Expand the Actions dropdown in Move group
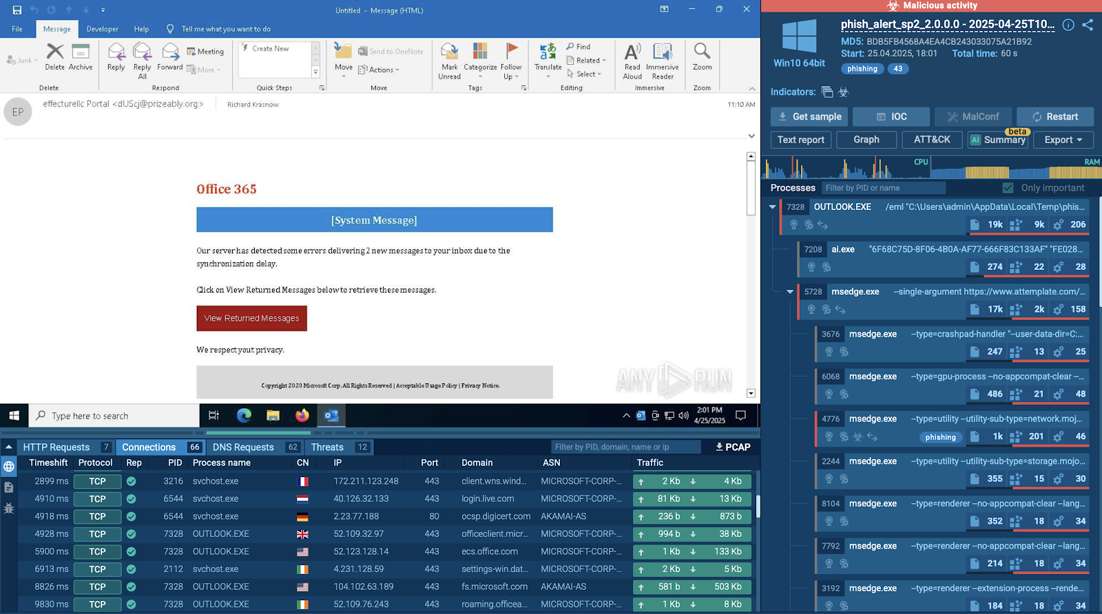Screen dimensions: 1102x614 point(379,70)
